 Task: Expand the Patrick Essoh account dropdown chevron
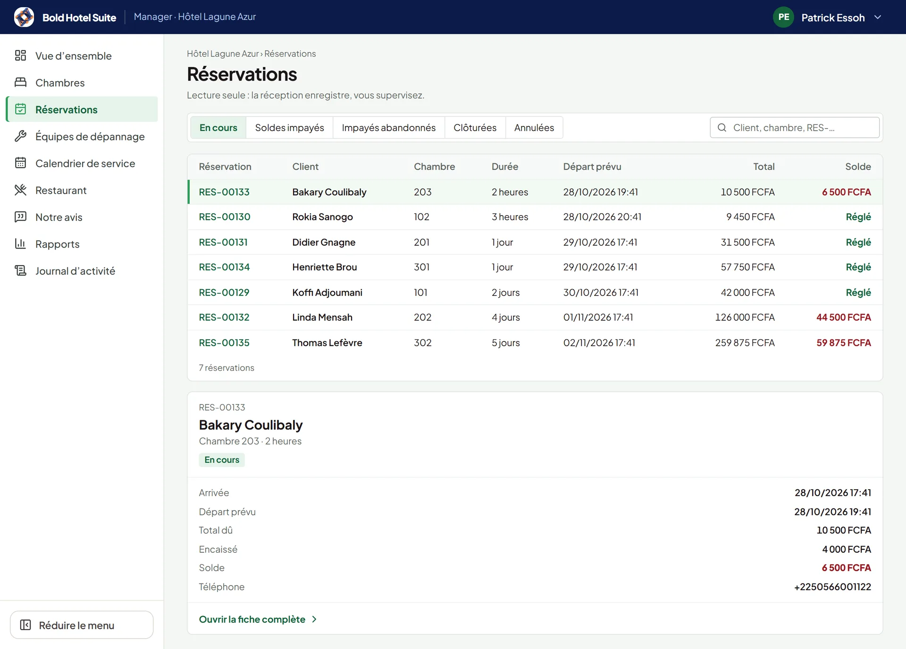click(878, 17)
